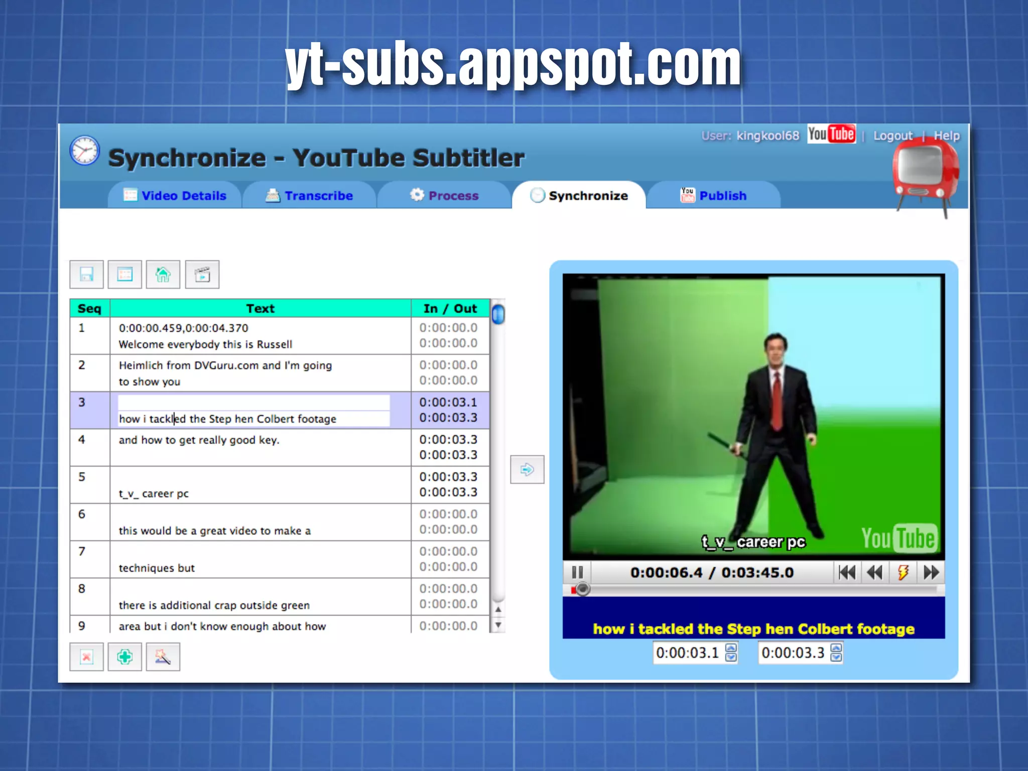Open the Transcribe tab

309,195
